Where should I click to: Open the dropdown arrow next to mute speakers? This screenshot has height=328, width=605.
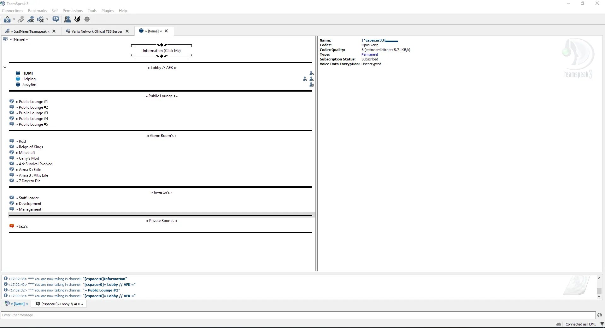(x=47, y=20)
